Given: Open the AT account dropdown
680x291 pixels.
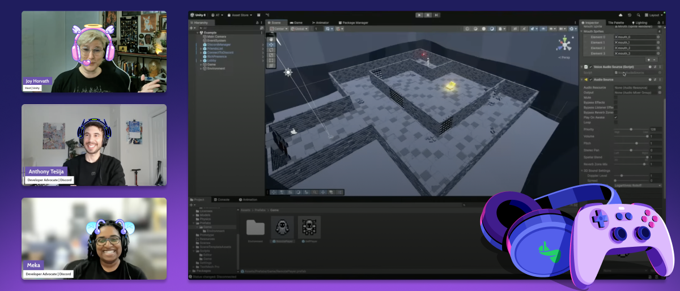Looking at the screenshot, I should (x=217, y=15).
